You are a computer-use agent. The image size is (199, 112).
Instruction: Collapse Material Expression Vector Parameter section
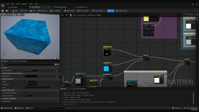(x=2, y=73)
